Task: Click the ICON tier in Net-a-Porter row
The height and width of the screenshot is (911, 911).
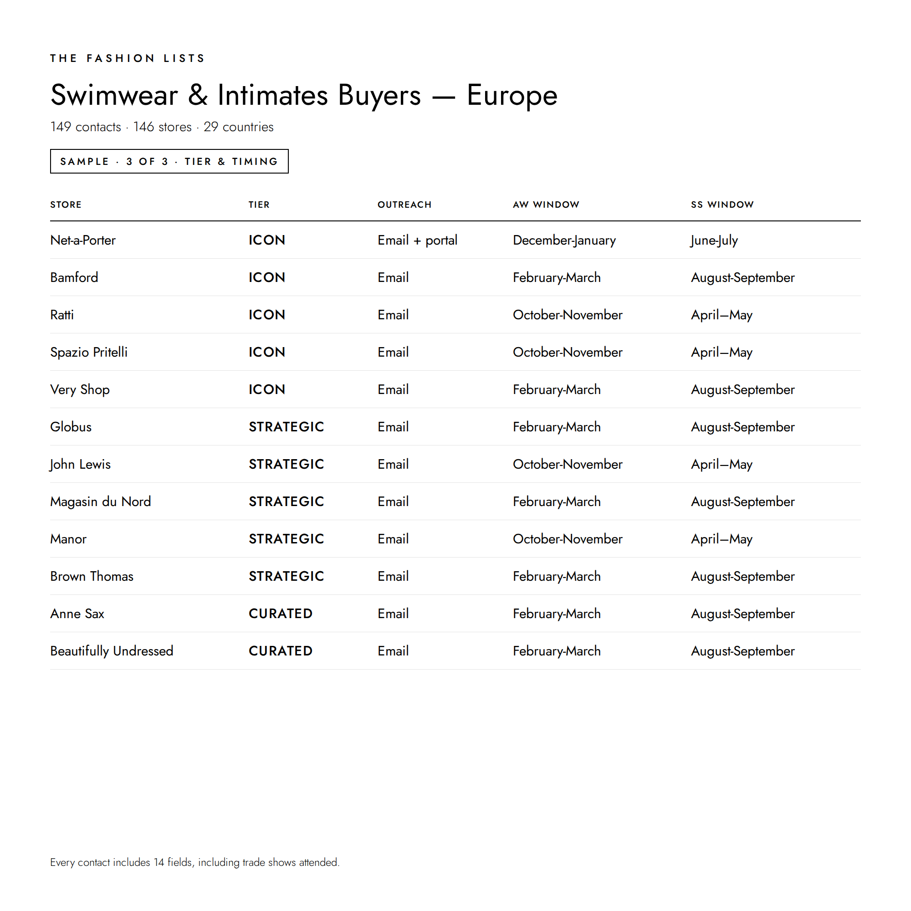Action: click(x=267, y=240)
